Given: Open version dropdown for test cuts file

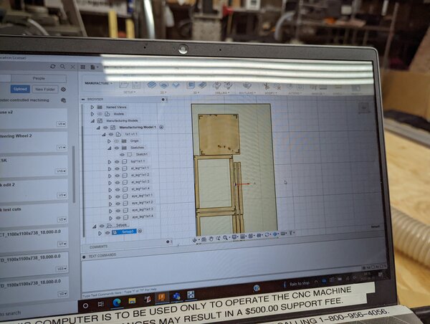Looking at the screenshot, I should (x=62, y=220).
